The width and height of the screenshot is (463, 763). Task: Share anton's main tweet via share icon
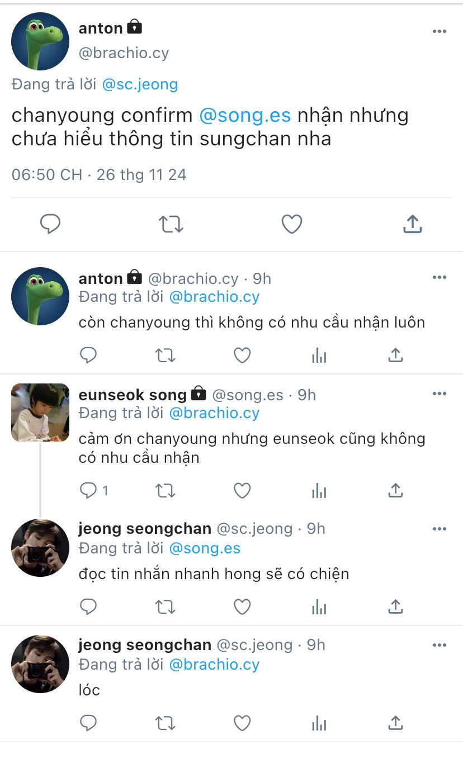tap(412, 224)
